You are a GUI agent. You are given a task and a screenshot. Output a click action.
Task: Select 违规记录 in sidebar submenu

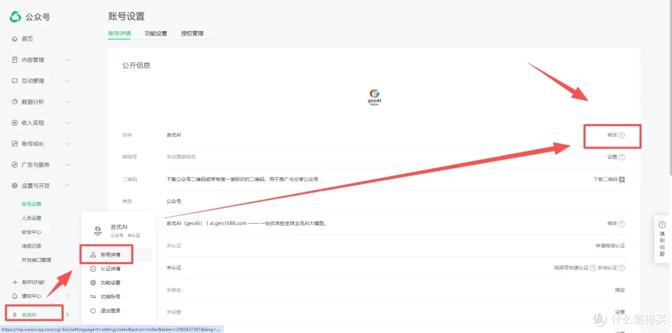[31, 246]
